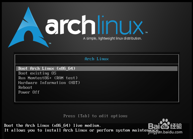193x139 pixels.
Task: Select Run Memtest86+ (RAM test)
Action: pos(48,78)
